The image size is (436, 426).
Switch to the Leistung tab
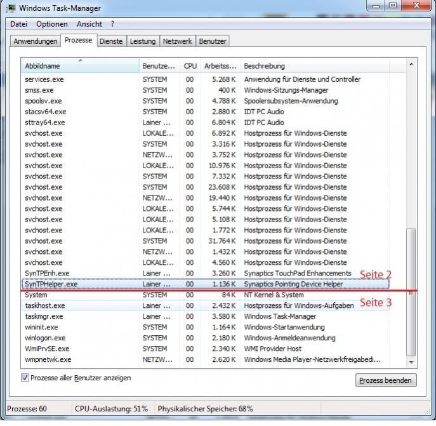pyautogui.click(x=143, y=41)
